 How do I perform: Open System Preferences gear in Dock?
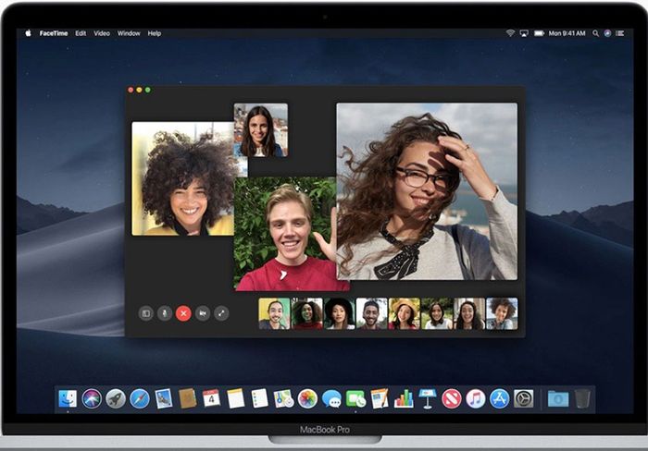click(524, 399)
